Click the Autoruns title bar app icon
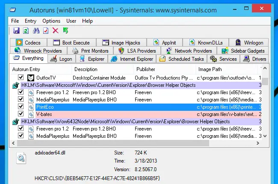 point(13,10)
